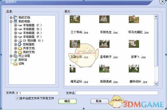Click the folder icon of 我的文档 under 我的电脑
167x110 pixels.
[x=20, y=52]
